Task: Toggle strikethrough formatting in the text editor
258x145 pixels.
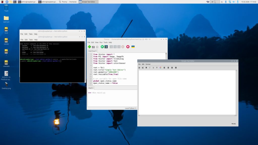Action: tap(157, 68)
